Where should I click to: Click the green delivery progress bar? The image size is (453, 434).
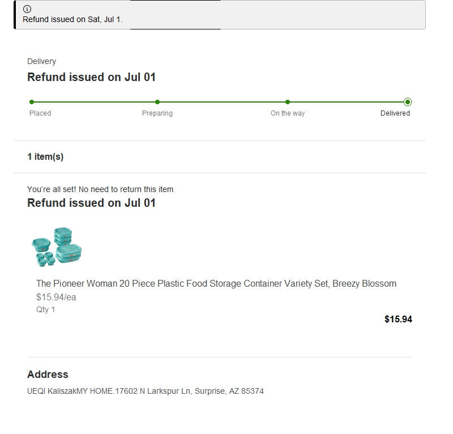point(221,102)
